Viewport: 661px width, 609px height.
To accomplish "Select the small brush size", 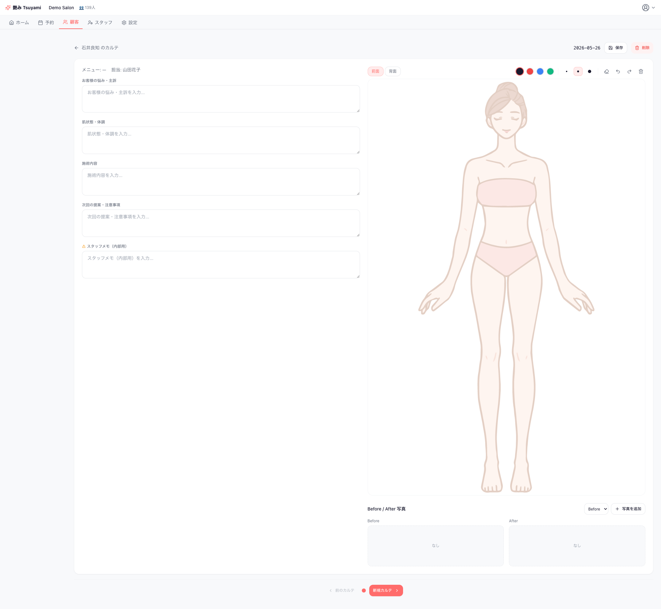I will [x=566, y=71].
